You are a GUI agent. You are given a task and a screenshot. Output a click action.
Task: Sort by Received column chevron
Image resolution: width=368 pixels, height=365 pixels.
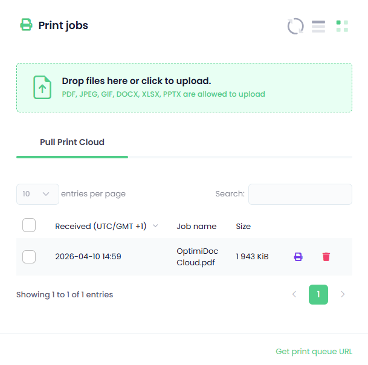pyautogui.click(x=155, y=226)
